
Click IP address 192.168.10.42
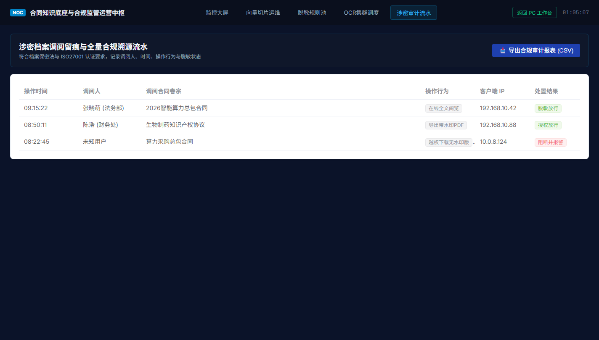[498, 108]
